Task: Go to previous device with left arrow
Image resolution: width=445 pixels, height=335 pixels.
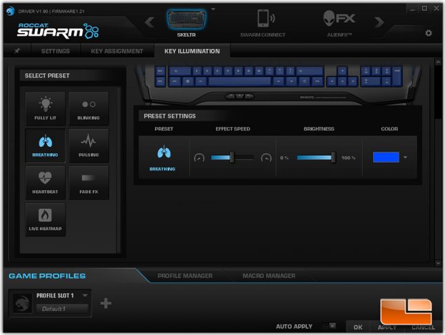Action: tap(150, 22)
